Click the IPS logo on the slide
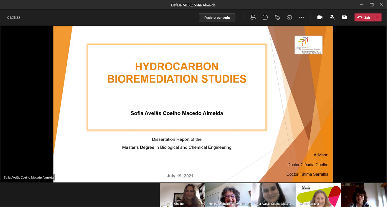 pos(308,45)
